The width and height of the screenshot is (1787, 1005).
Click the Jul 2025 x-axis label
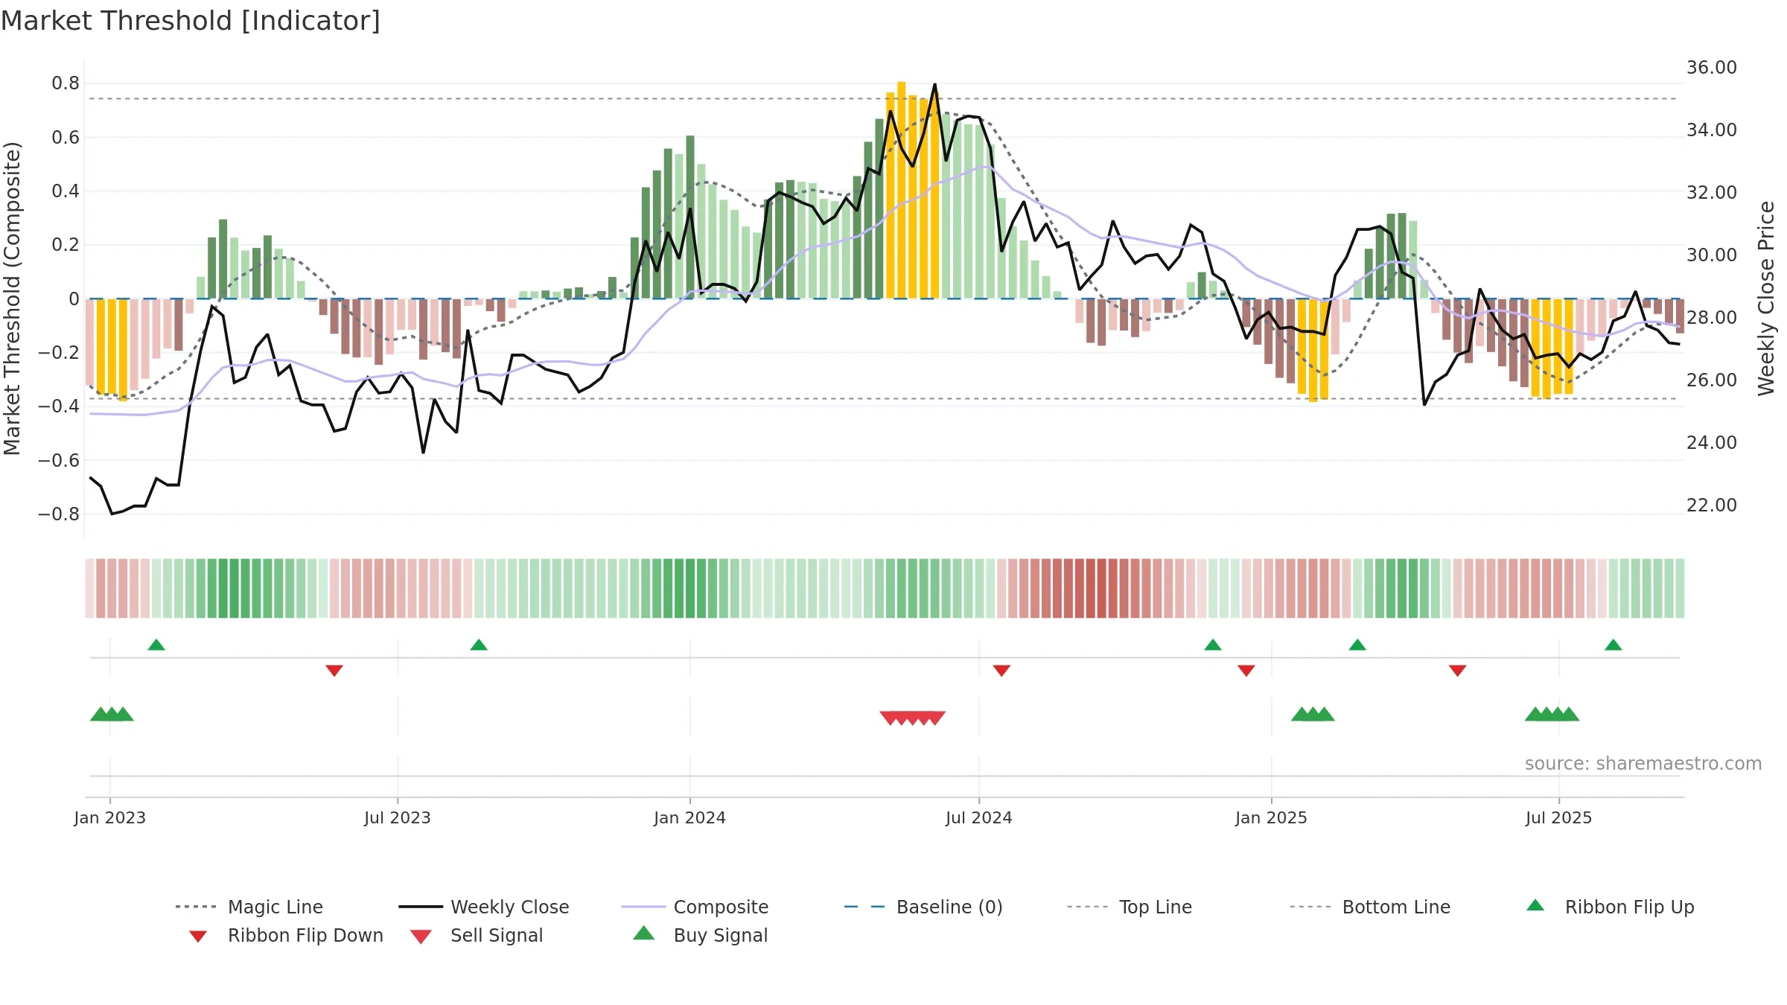(1559, 818)
